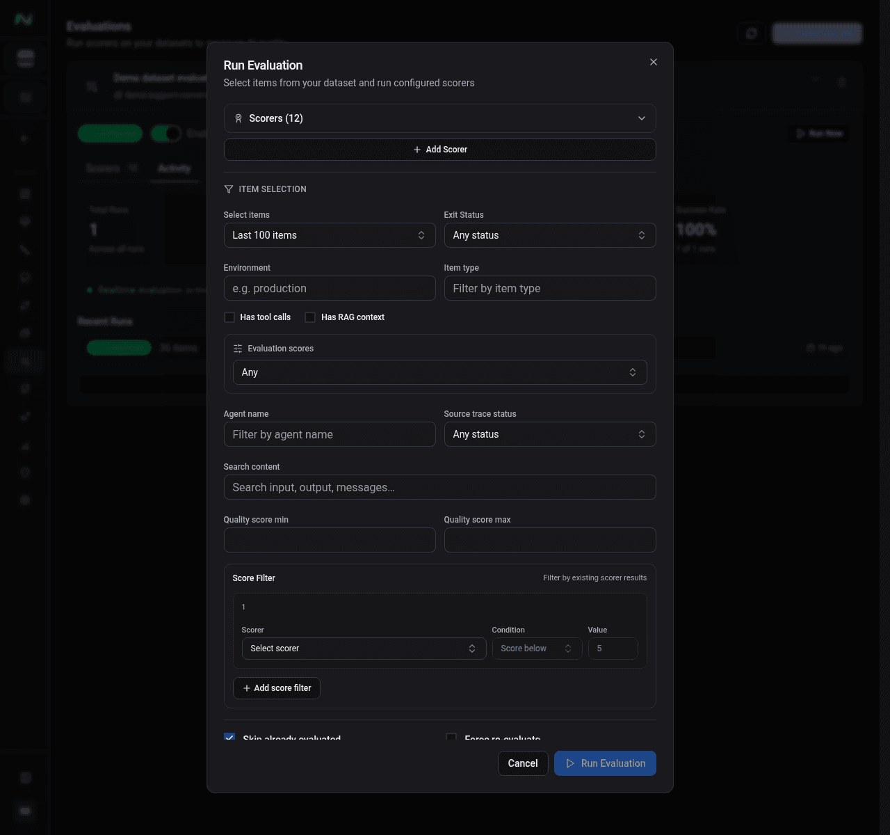Open the Exit Status dropdown
The width and height of the screenshot is (890, 835).
click(550, 235)
